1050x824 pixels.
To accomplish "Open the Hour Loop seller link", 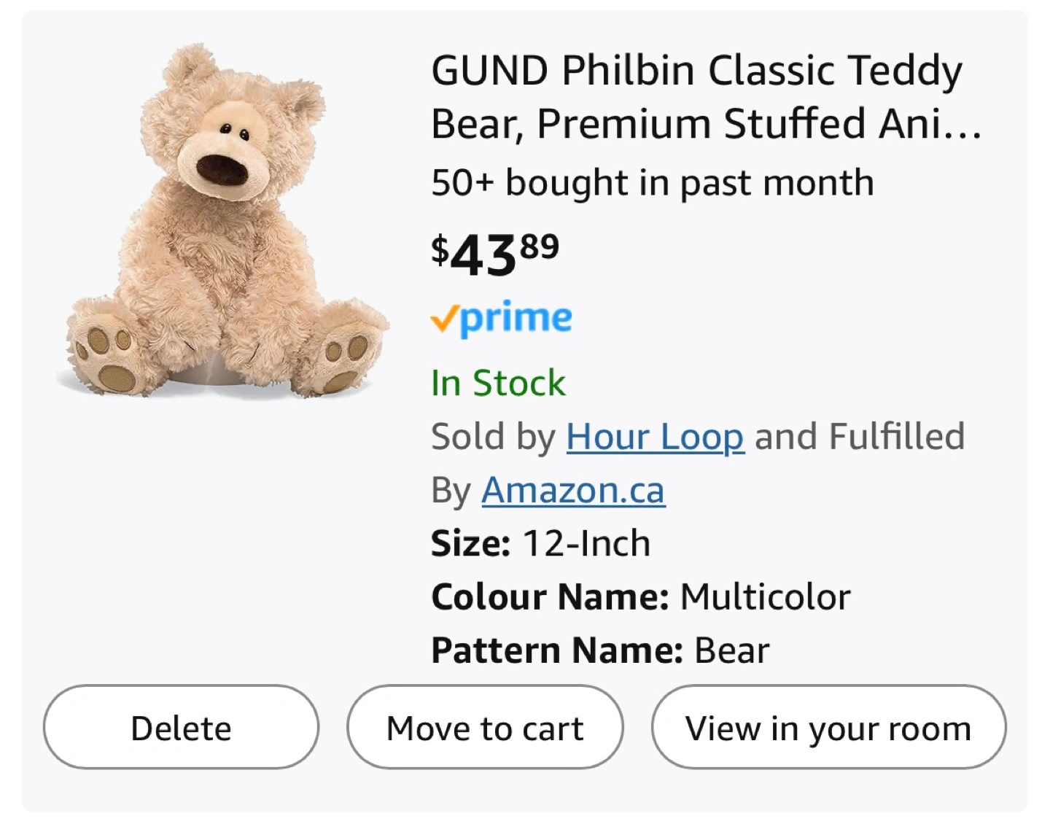I will [x=656, y=437].
